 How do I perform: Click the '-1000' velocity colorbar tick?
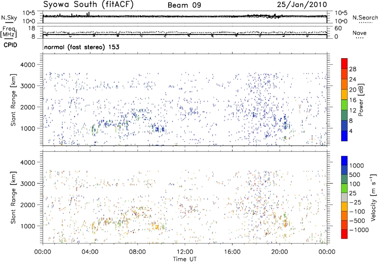pos(359,230)
